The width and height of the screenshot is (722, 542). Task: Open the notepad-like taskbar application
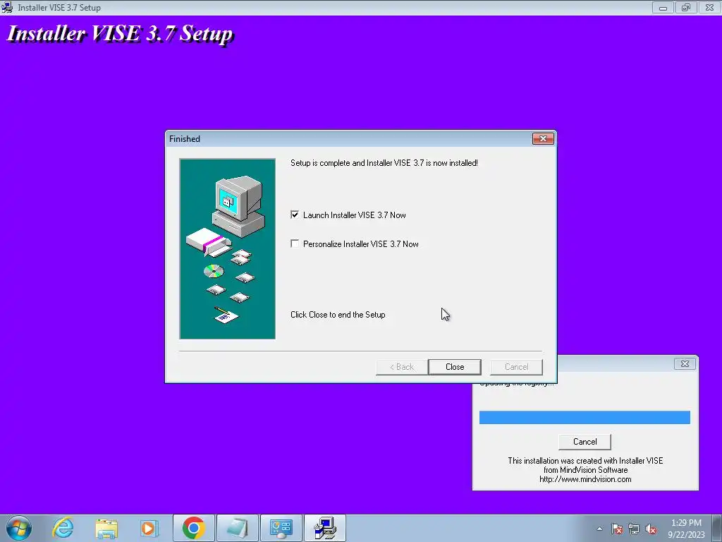(237, 528)
